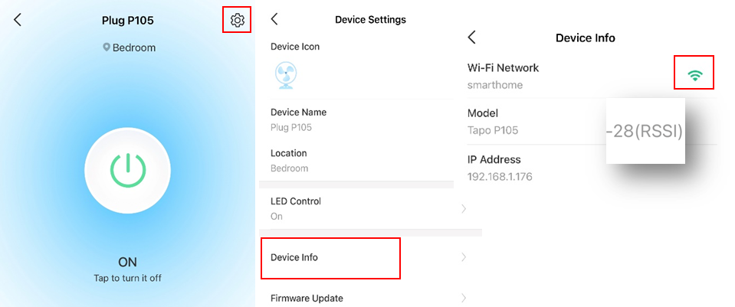The height and width of the screenshot is (307, 735).
Task: Tap 'Tap to turn it off' text
Action: pyautogui.click(x=127, y=278)
